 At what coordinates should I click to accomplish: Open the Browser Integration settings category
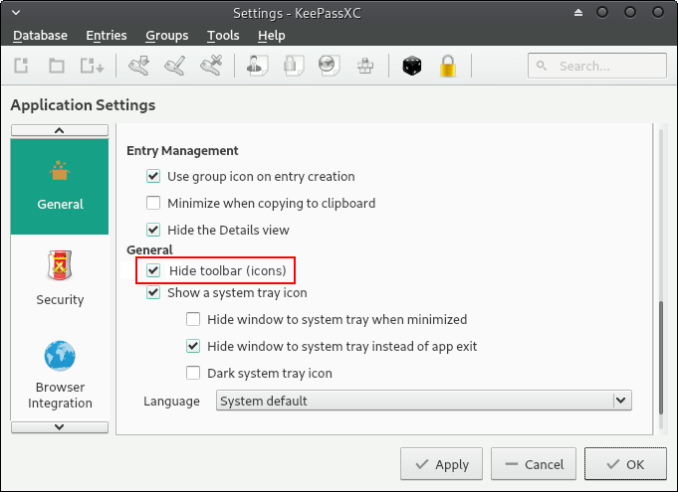60,375
